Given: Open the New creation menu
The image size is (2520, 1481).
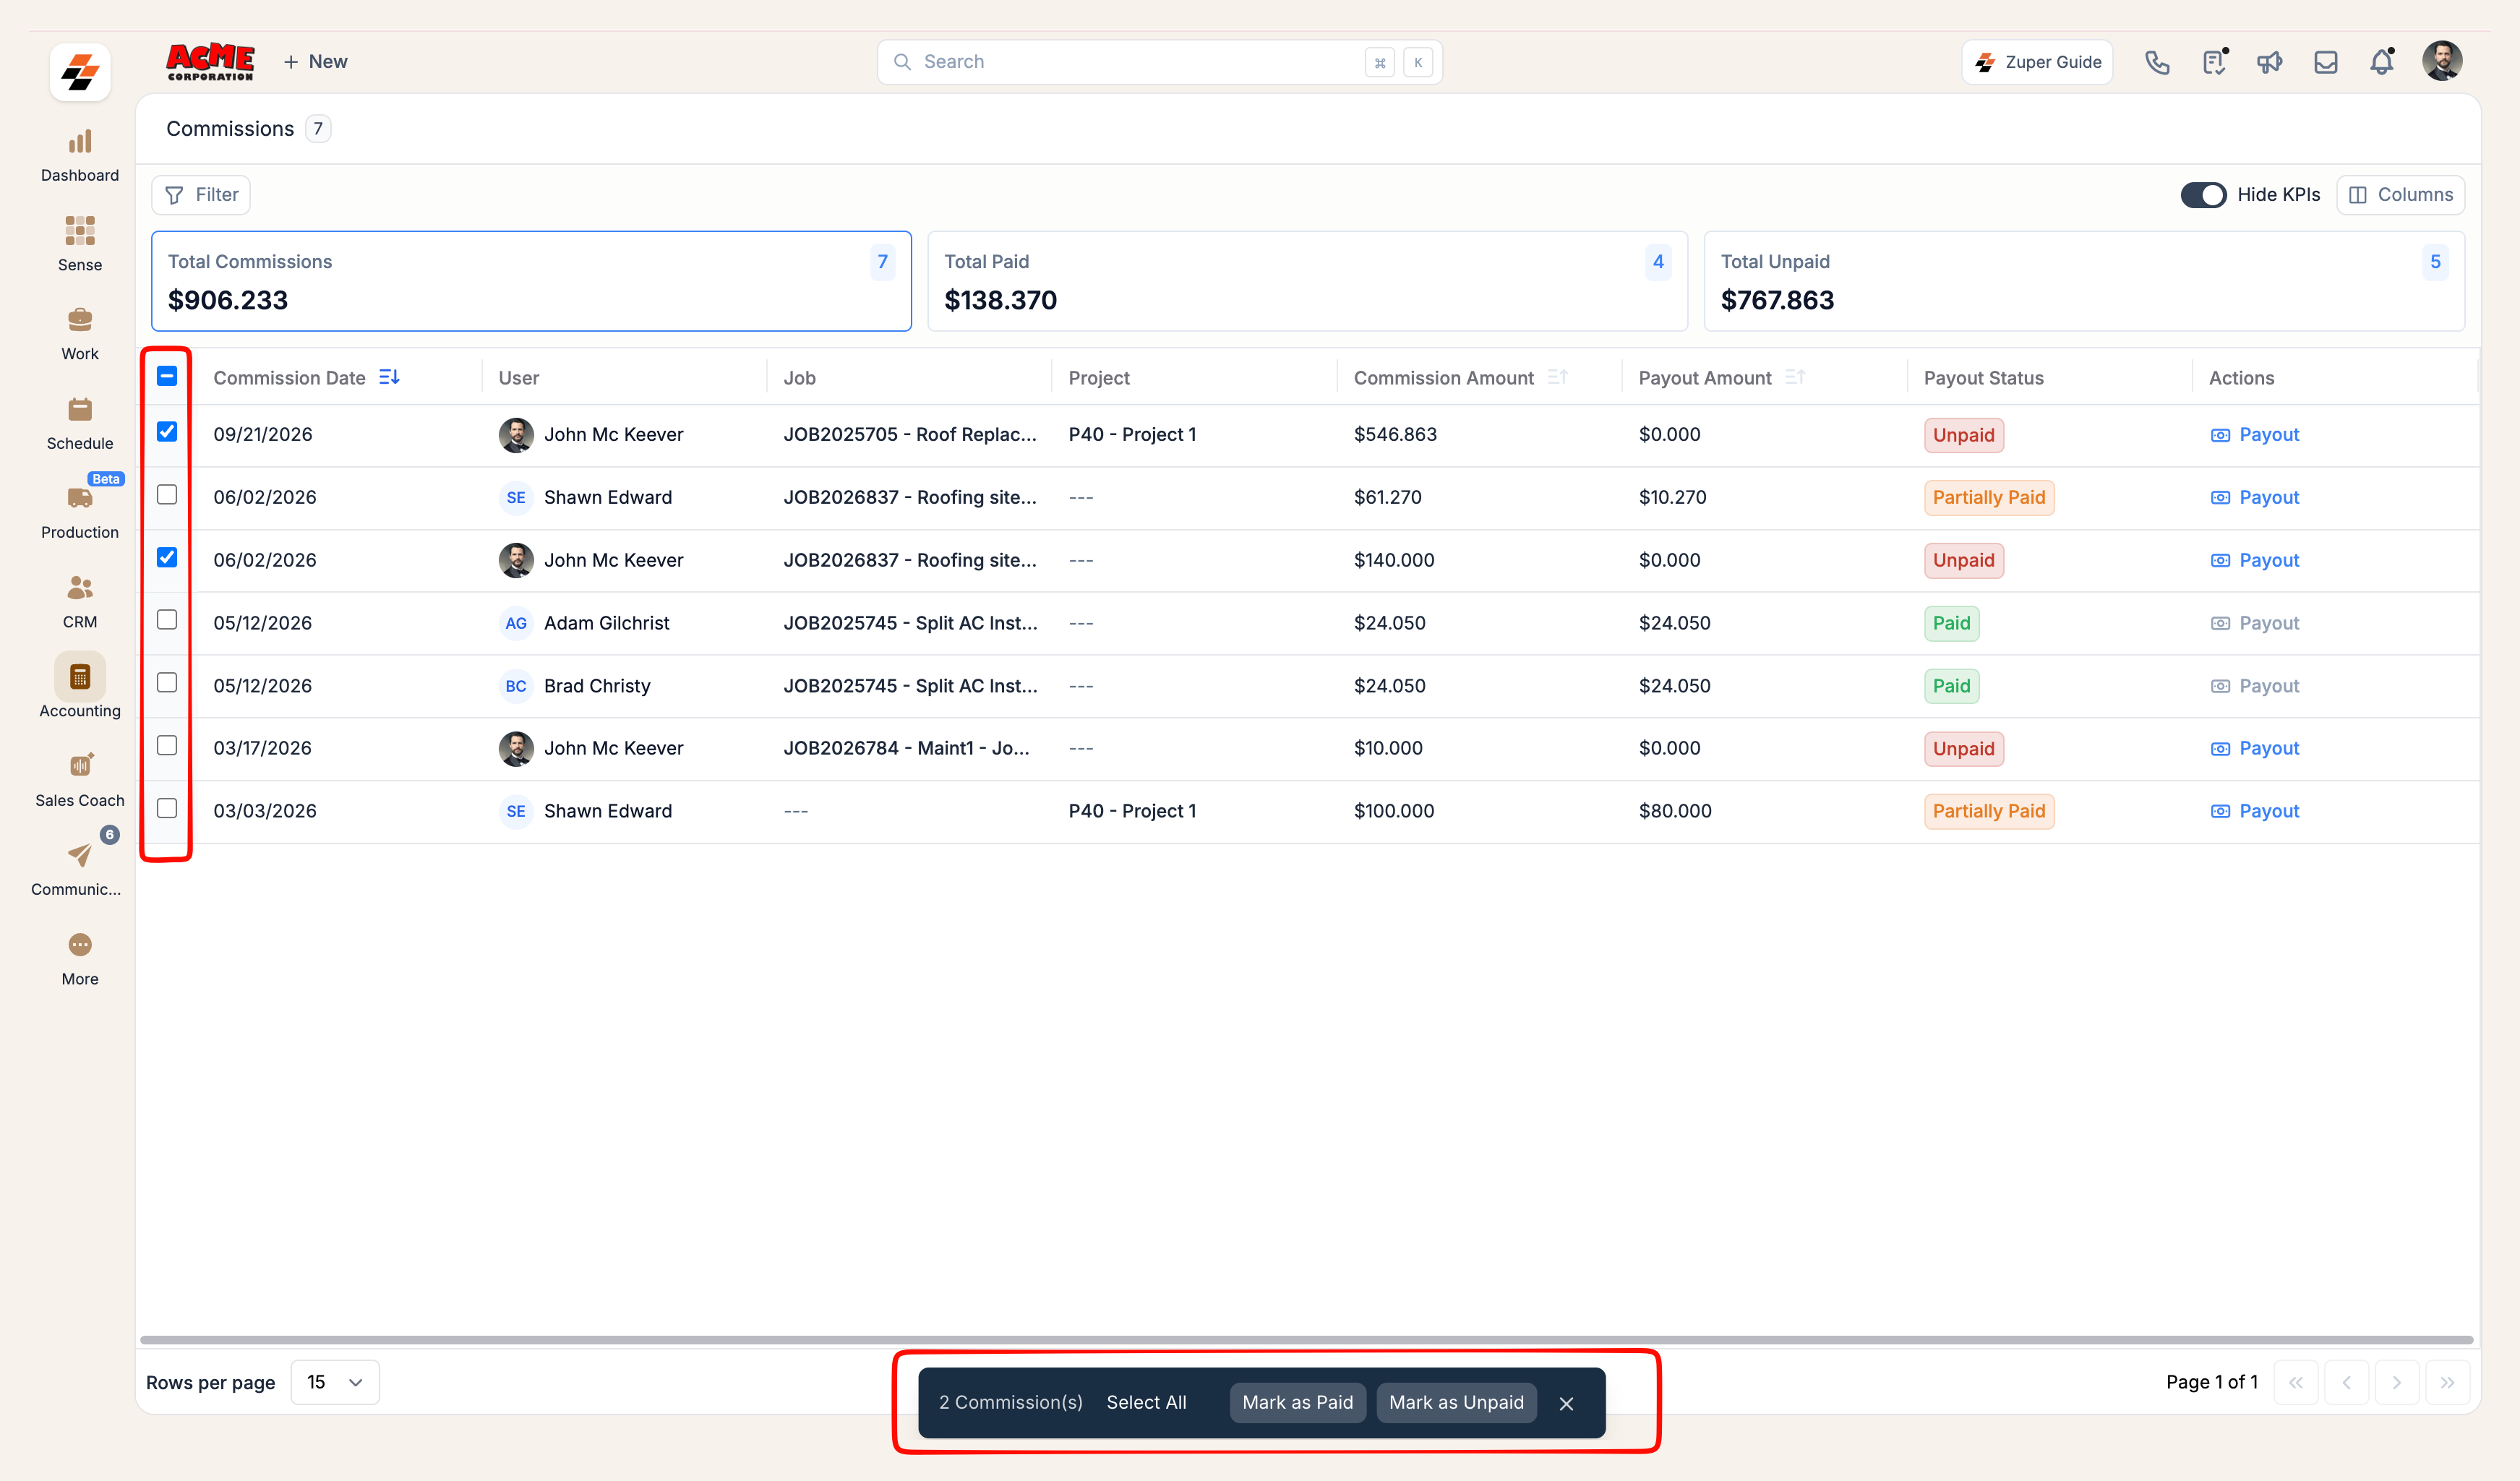Looking at the screenshot, I should (315, 62).
